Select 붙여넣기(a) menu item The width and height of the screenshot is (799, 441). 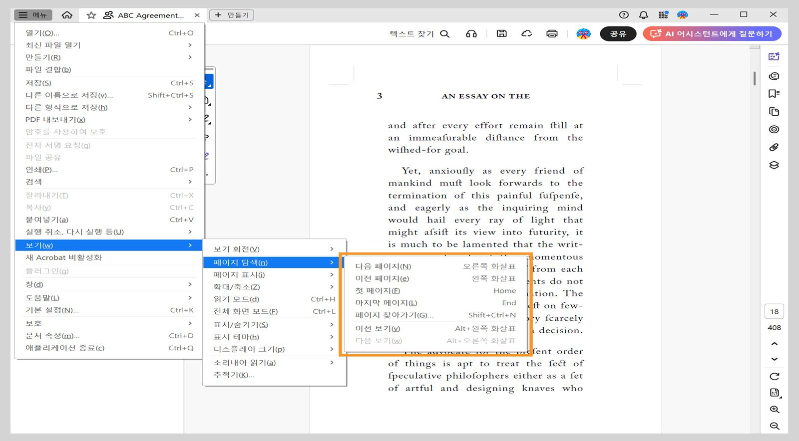click(x=109, y=220)
